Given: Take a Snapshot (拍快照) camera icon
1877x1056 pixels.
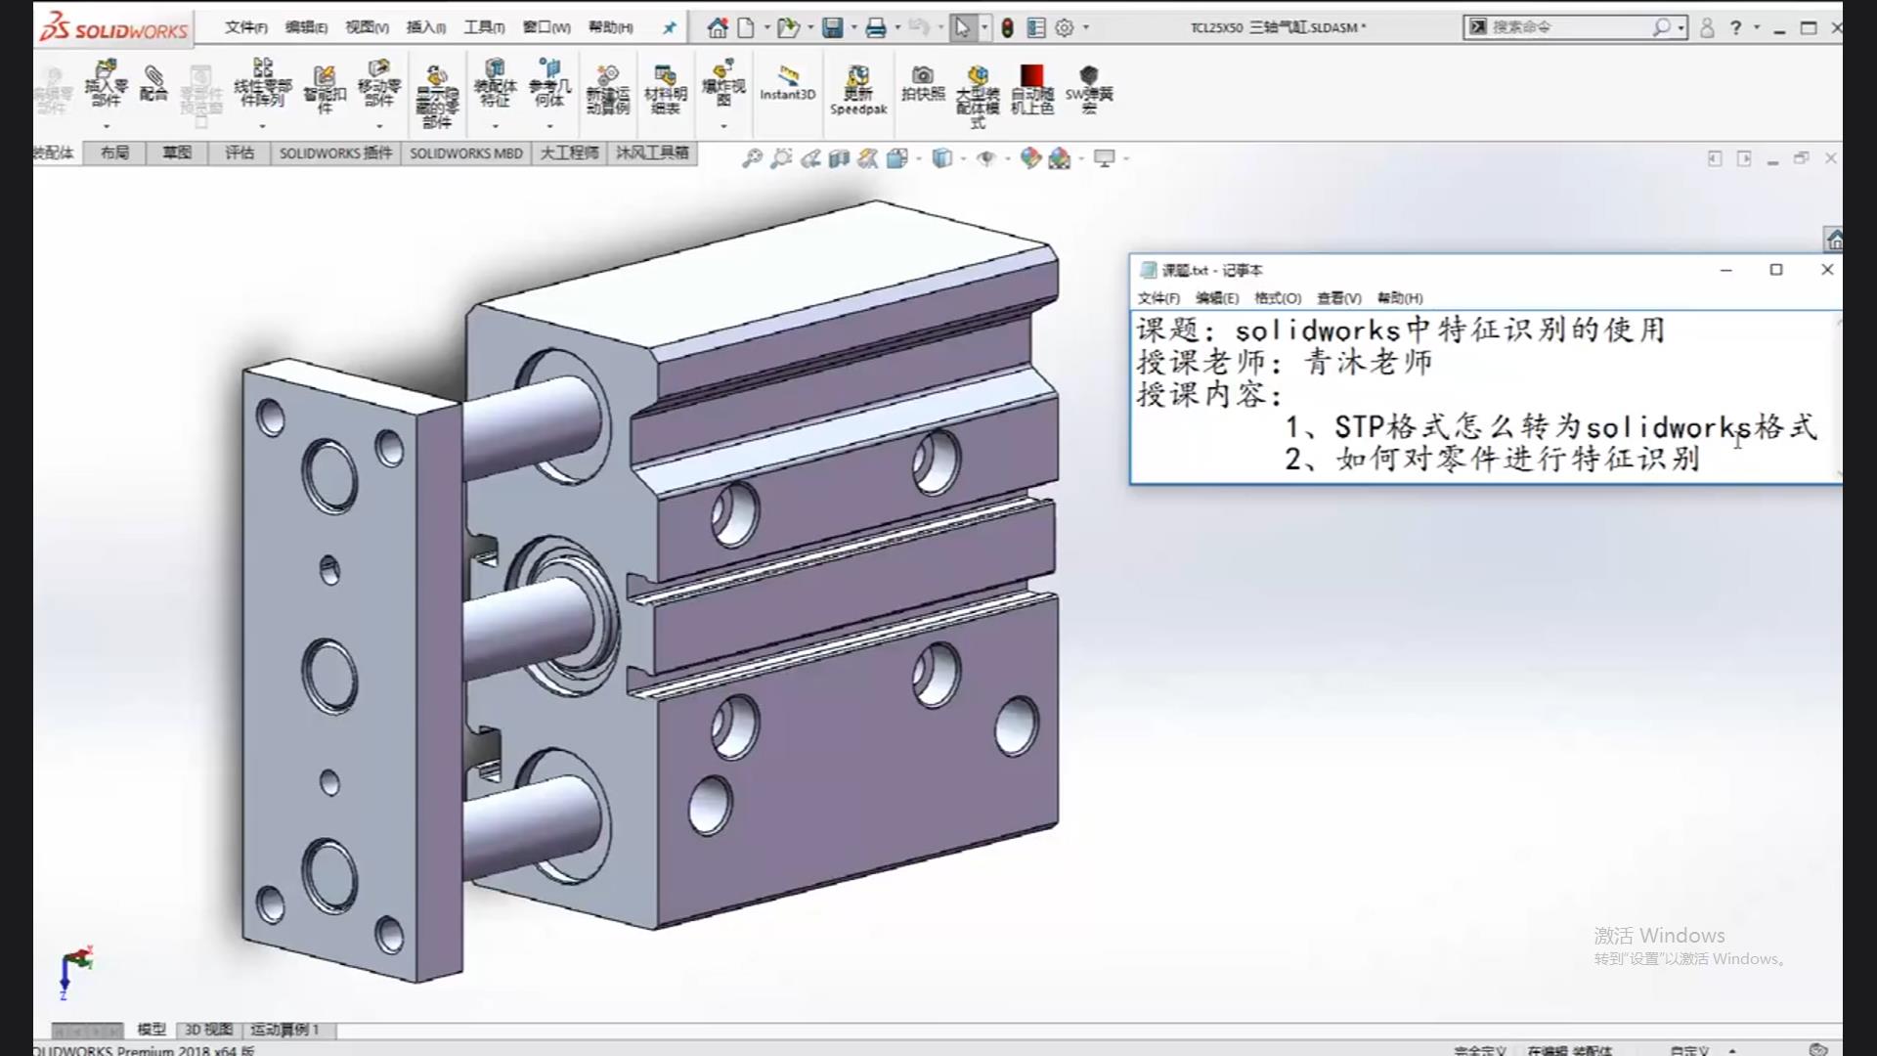Looking at the screenshot, I should [923, 82].
